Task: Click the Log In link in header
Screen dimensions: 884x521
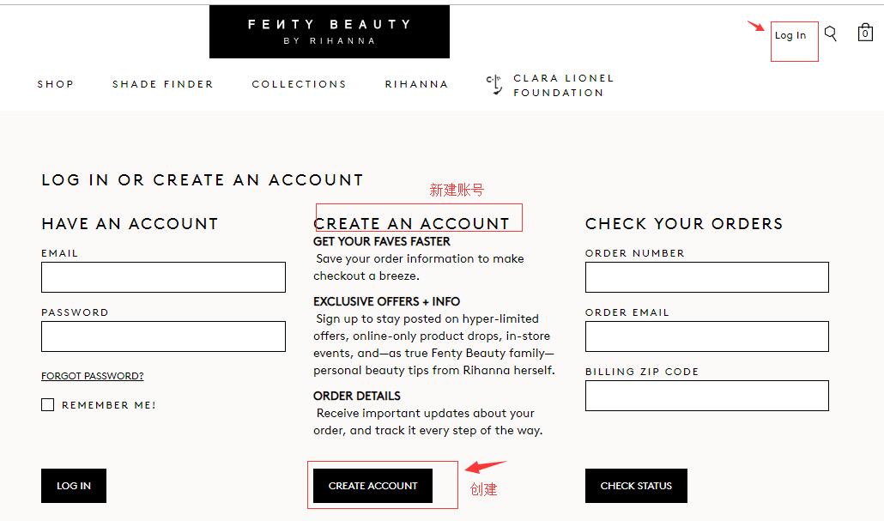Action: [790, 35]
